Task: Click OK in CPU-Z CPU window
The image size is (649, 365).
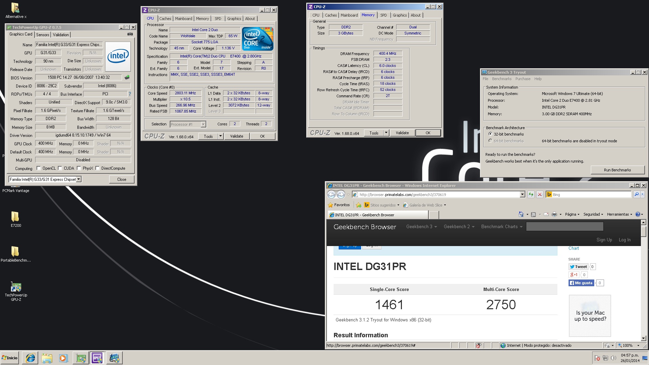Action: coord(262,136)
